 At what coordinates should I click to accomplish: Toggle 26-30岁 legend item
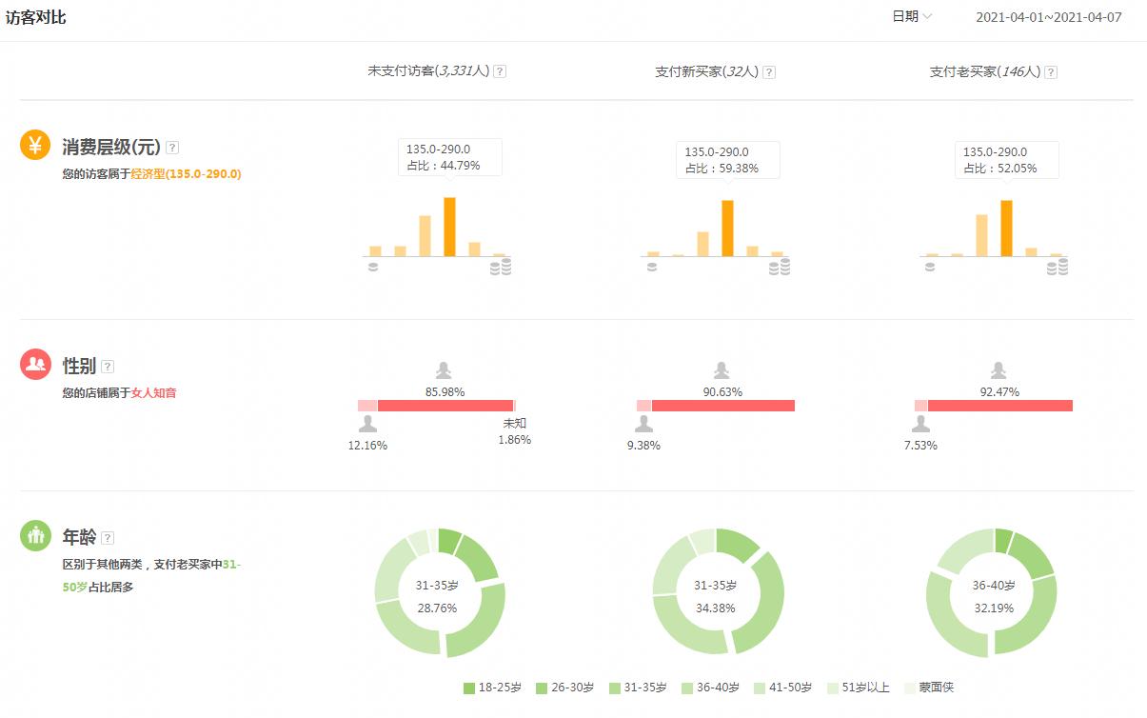[564, 688]
